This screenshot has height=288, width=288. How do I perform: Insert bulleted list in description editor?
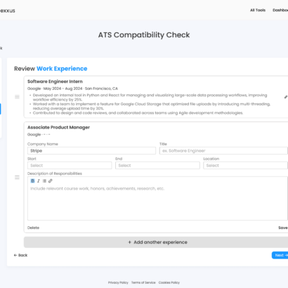44,181
